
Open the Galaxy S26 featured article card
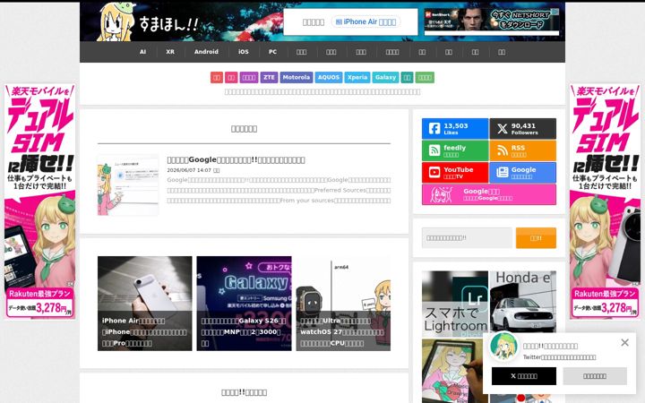click(244, 304)
